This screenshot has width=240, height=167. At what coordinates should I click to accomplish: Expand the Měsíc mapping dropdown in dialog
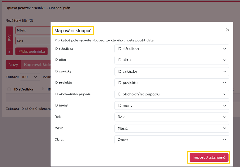pyautogui.click(x=172, y=128)
